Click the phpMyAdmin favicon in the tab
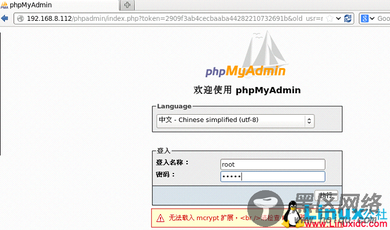The image size is (390, 230). point(4,5)
